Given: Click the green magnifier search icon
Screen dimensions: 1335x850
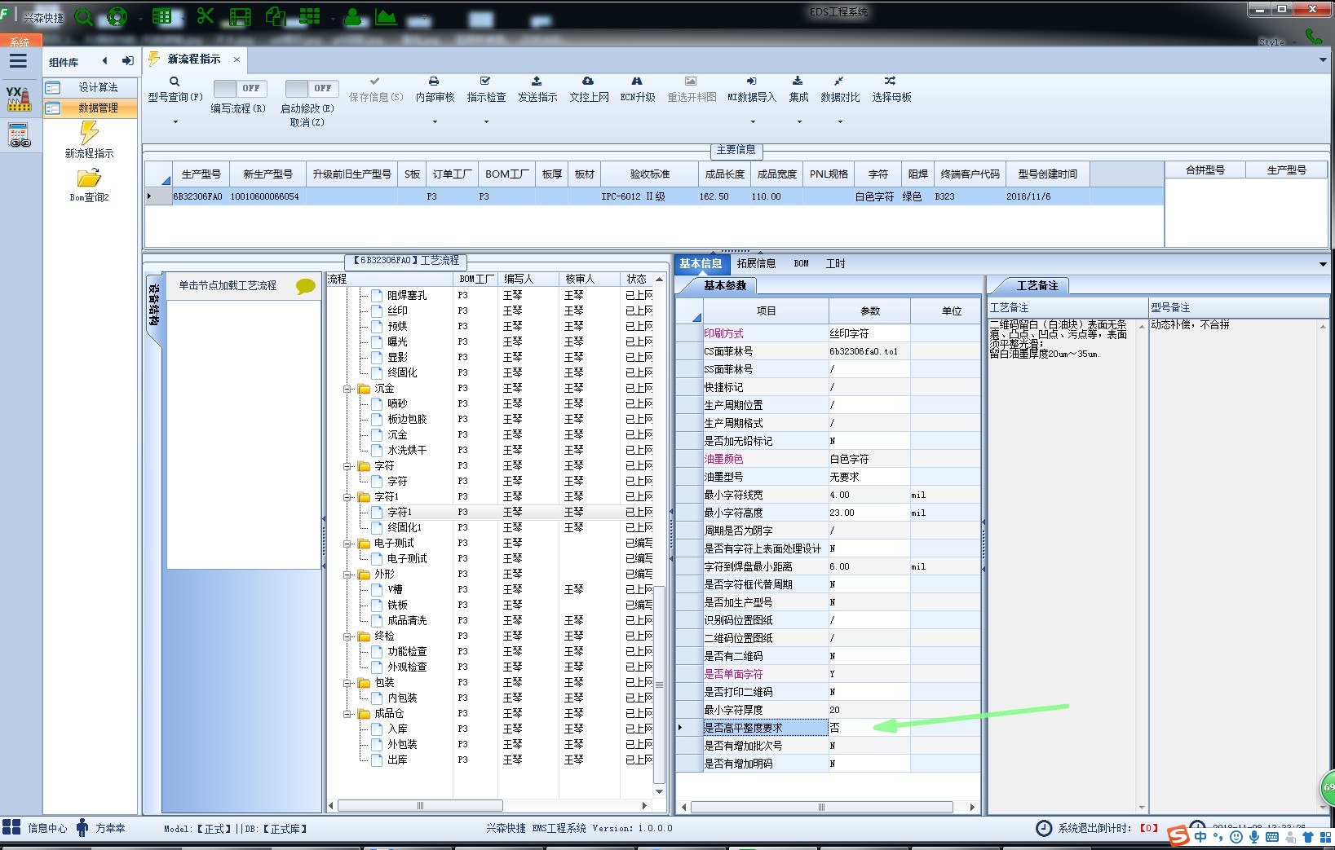Looking at the screenshot, I should (x=83, y=16).
